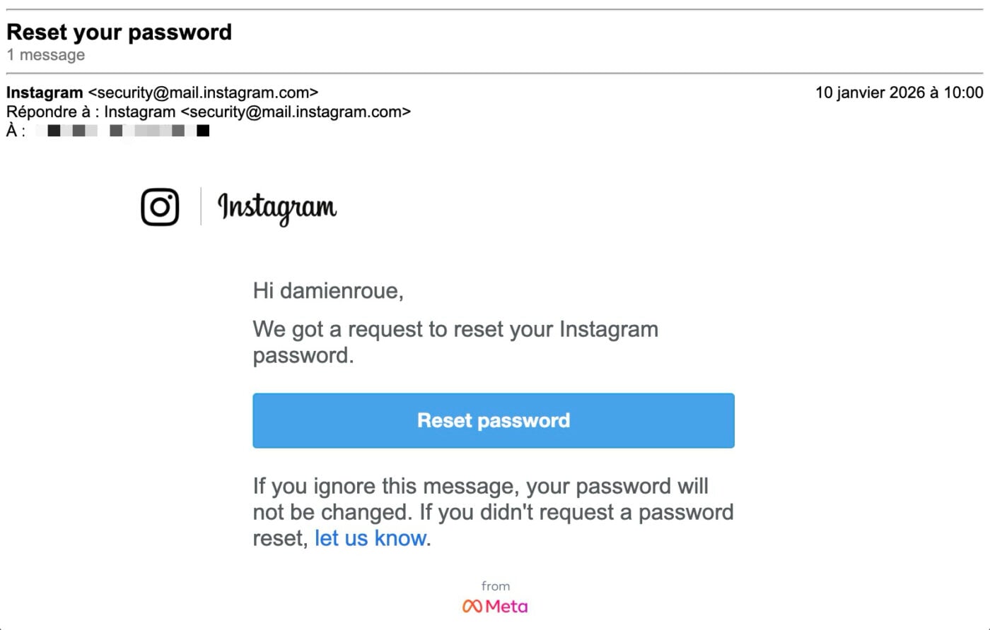The width and height of the screenshot is (990, 630).
Task: Click the "Reset your password" subject heading
Action: [x=119, y=32]
